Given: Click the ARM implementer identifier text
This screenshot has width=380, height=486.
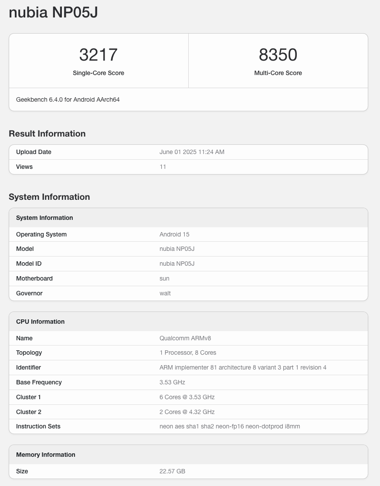Looking at the screenshot, I should (x=243, y=367).
